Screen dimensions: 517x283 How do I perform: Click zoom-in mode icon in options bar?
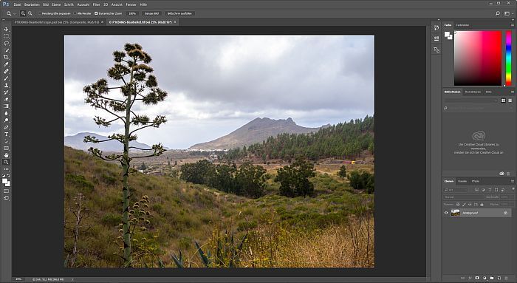click(x=23, y=13)
